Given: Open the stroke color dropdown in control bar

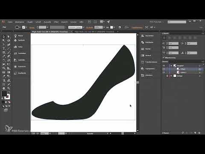Looking at the screenshot, I should (x=26, y=27).
